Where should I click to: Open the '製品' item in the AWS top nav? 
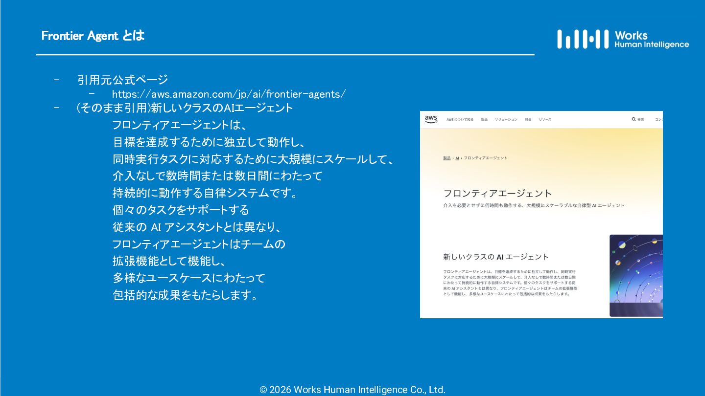coord(484,119)
